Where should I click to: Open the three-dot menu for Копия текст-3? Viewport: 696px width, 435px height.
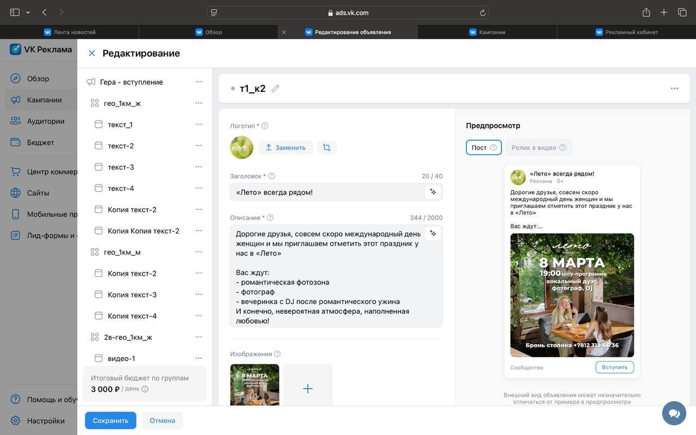[x=198, y=294]
